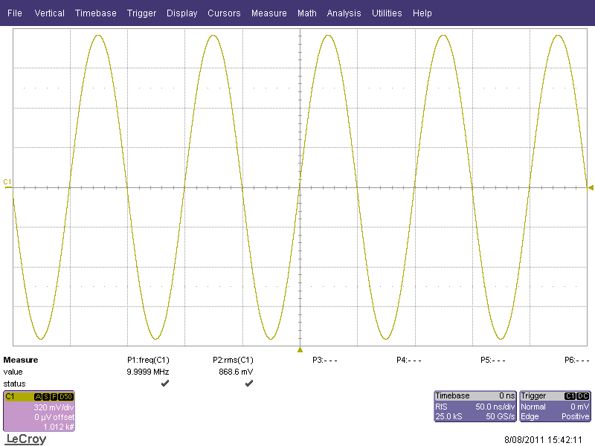The height and width of the screenshot is (446, 595).
Task: Open the File menu
Action: point(14,13)
